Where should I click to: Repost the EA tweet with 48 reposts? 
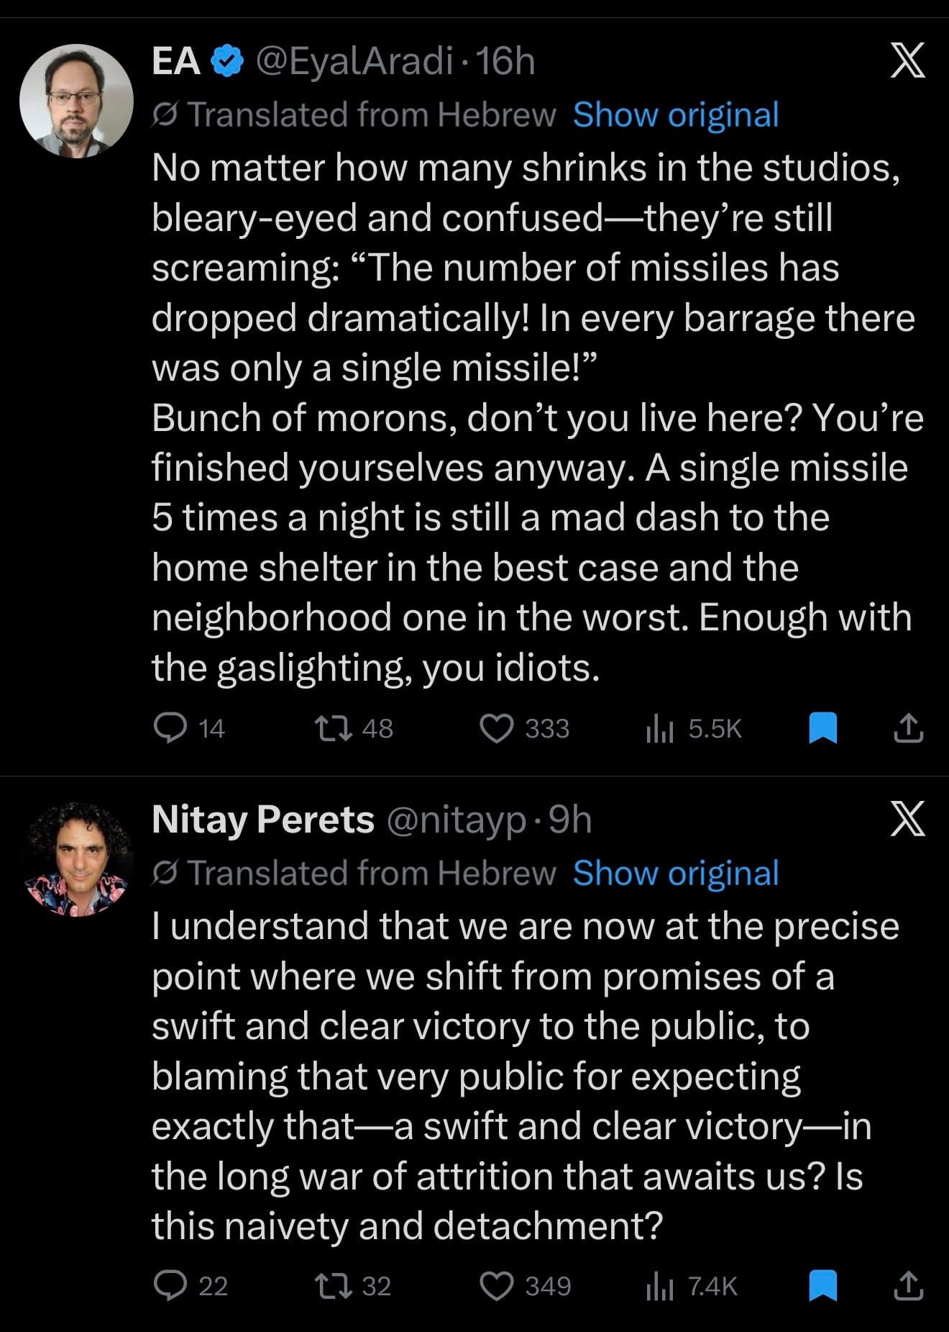pos(334,728)
